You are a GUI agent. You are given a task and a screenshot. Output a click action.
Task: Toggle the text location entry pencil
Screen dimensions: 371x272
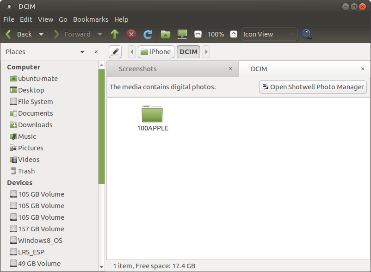click(x=115, y=52)
